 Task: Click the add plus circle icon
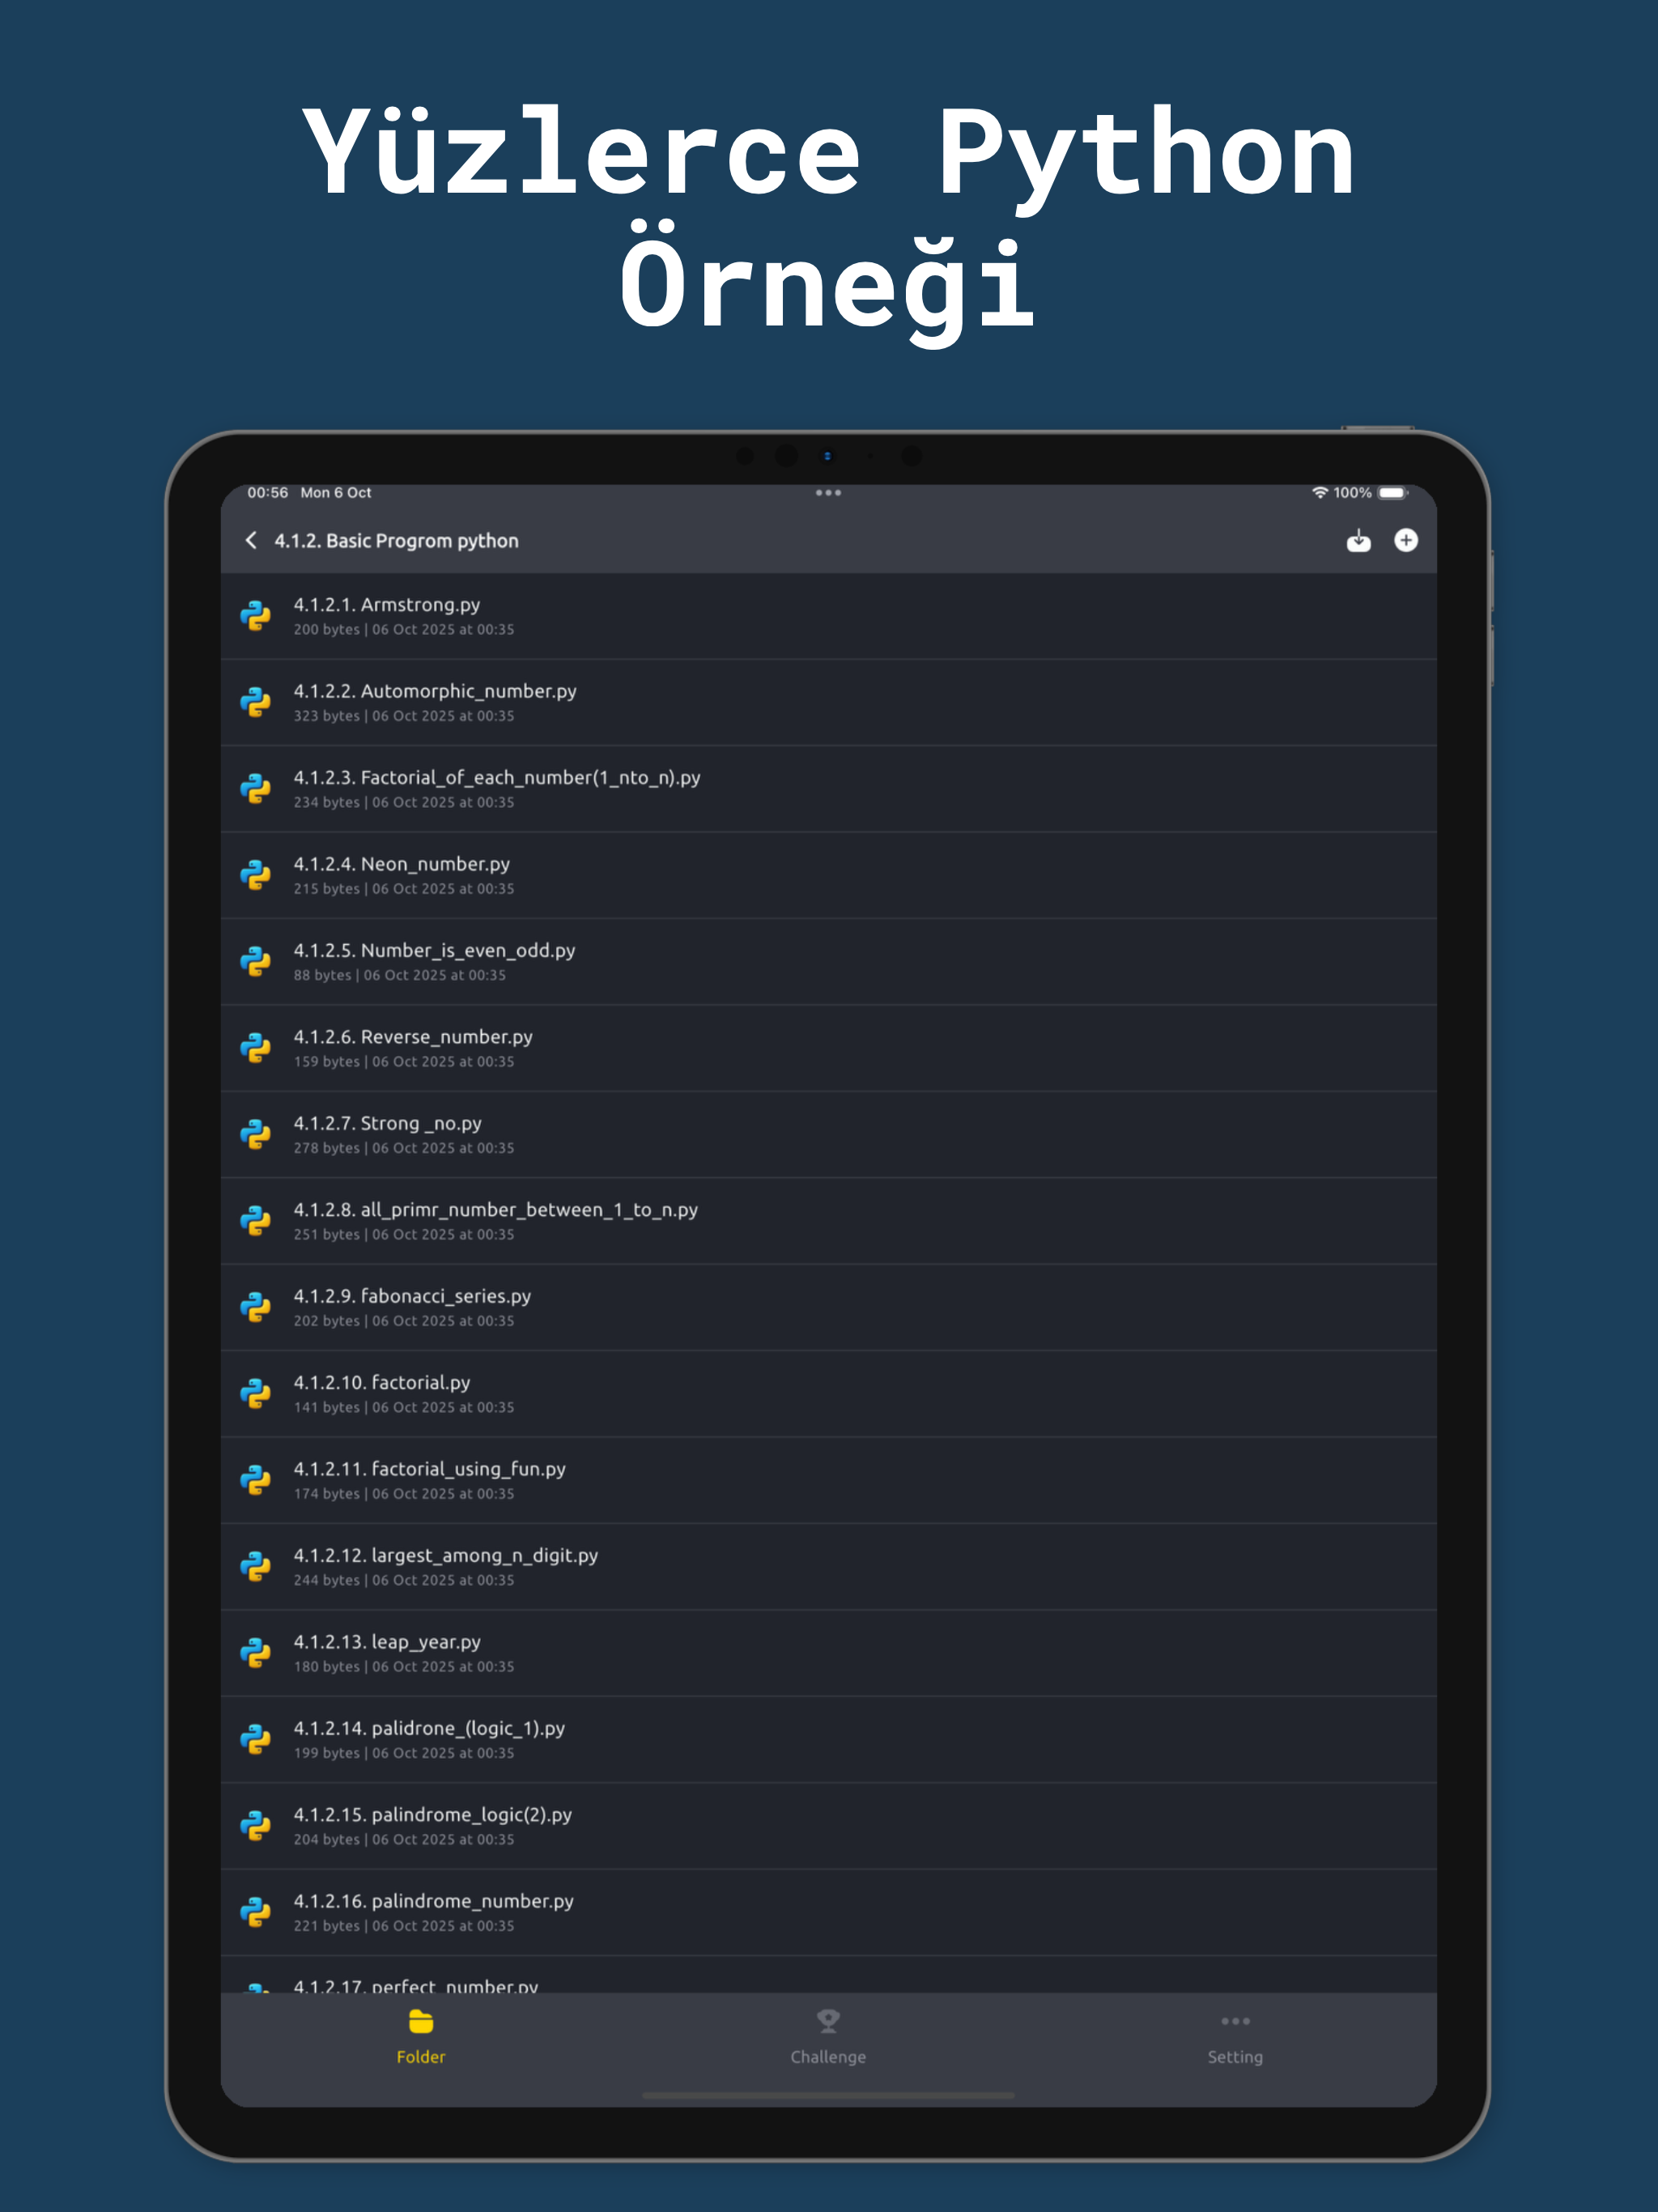coord(1405,540)
